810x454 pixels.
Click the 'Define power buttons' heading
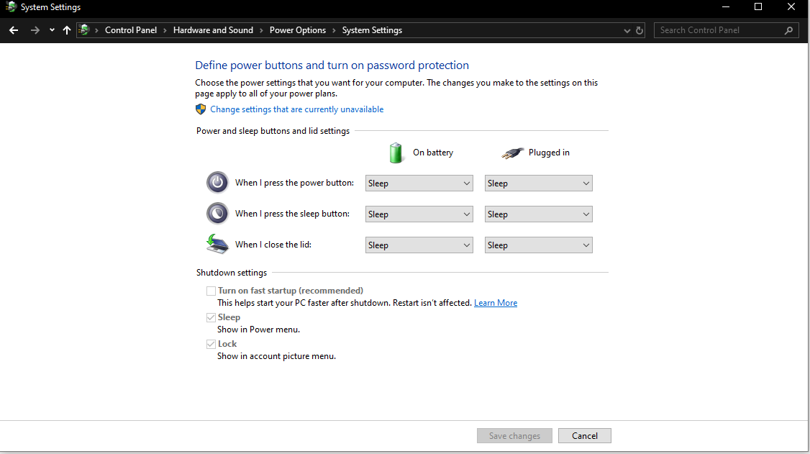pyautogui.click(x=332, y=65)
